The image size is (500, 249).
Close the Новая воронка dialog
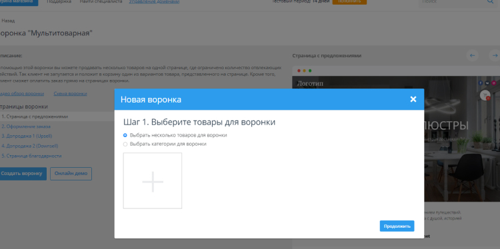tap(413, 99)
